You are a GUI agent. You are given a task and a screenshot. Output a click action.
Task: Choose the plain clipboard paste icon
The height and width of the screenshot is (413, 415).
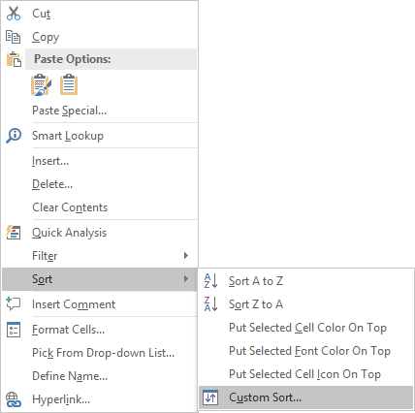tap(69, 85)
